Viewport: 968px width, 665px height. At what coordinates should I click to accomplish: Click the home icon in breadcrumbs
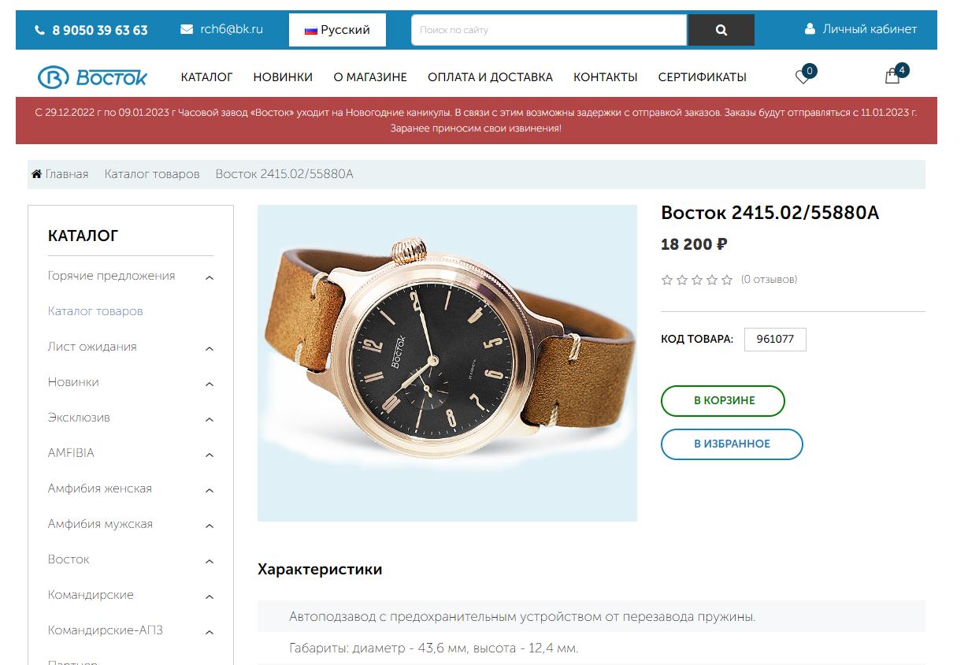pos(36,174)
